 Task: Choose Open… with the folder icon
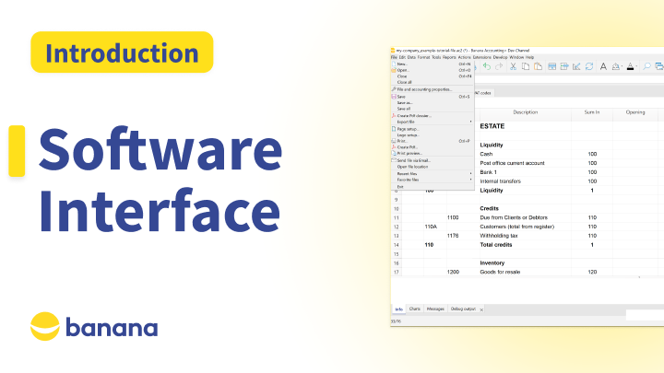(432, 70)
